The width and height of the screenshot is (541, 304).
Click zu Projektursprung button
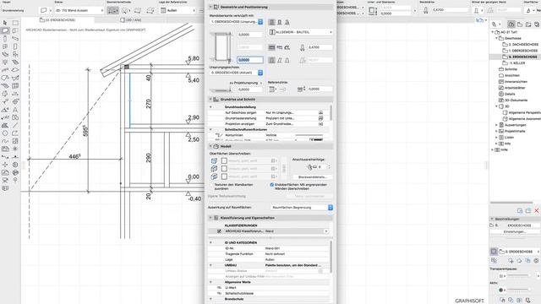coord(246,83)
